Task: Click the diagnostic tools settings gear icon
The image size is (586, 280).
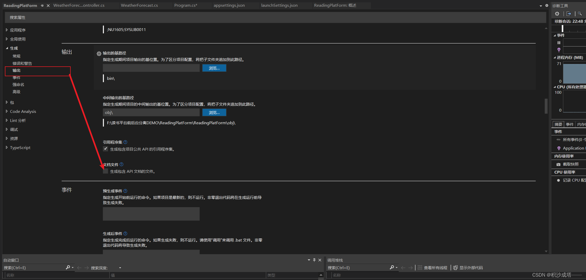Action: pos(557,14)
